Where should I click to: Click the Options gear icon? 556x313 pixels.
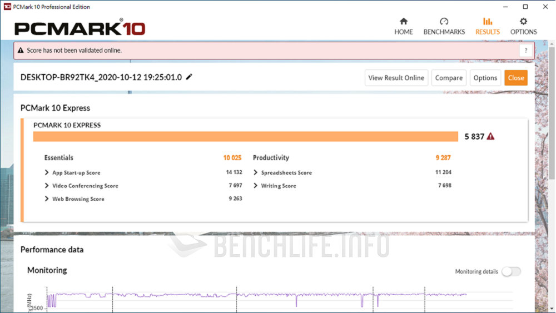523,21
